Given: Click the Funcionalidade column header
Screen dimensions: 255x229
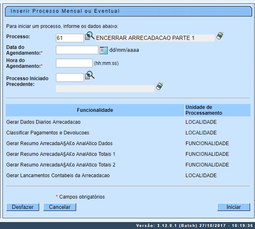Looking at the screenshot, I should (95, 110).
